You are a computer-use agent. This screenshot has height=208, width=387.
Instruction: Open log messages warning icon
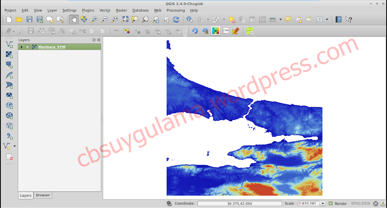click(x=383, y=203)
